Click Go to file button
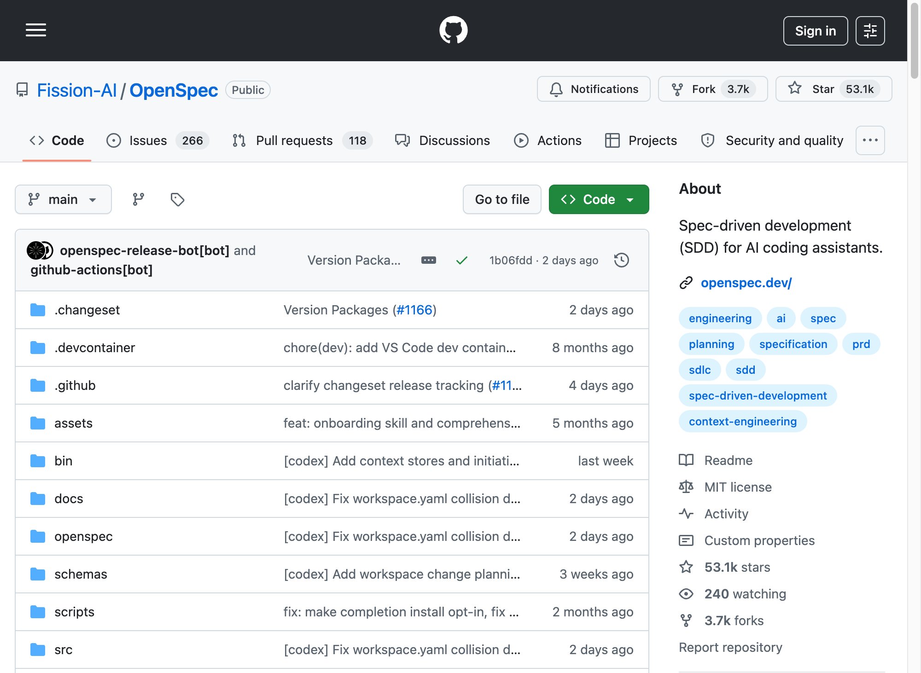The width and height of the screenshot is (921, 673). coord(502,199)
